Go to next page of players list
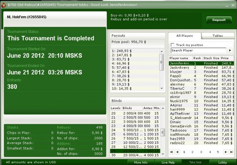 point(225,152)
